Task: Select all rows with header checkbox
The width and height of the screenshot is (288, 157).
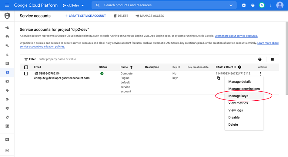Action: (x=26, y=67)
